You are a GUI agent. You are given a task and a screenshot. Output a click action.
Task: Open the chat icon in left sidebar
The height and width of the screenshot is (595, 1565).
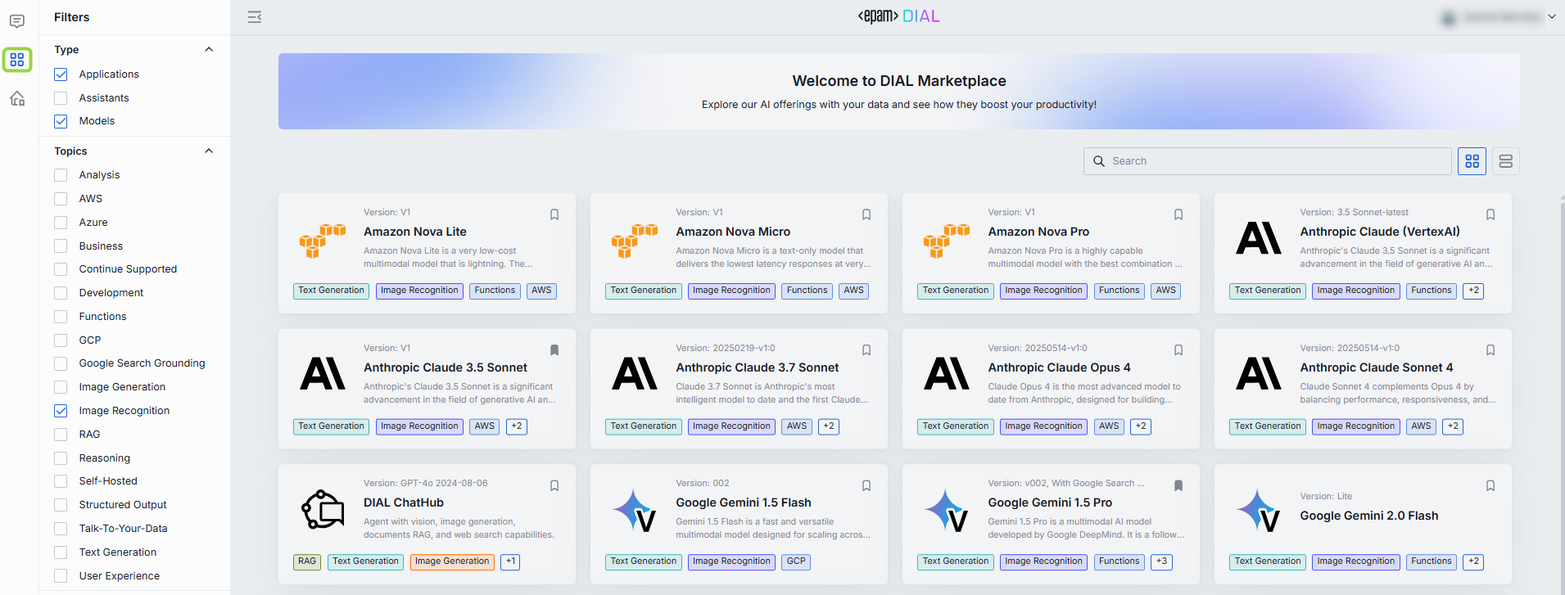17,21
